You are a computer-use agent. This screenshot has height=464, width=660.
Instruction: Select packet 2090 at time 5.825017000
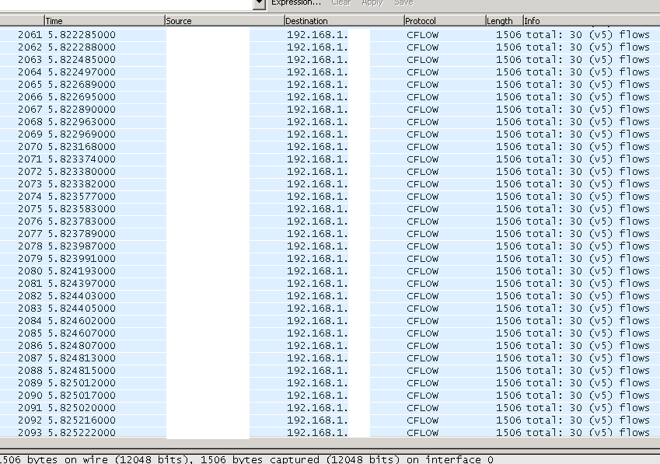(330, 395)
